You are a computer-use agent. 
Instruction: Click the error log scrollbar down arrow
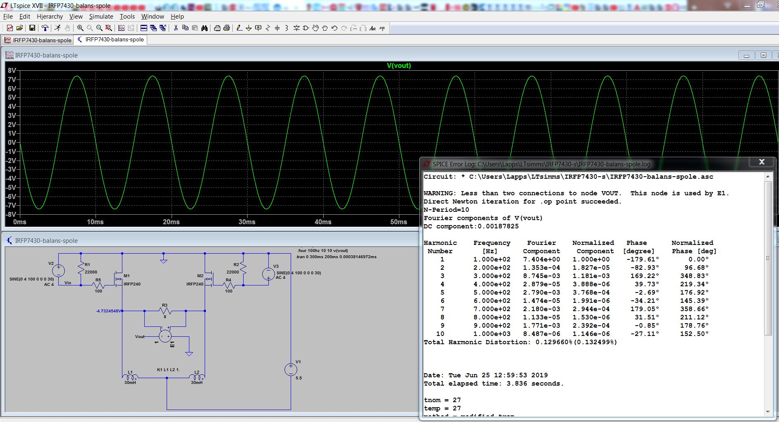768,412
